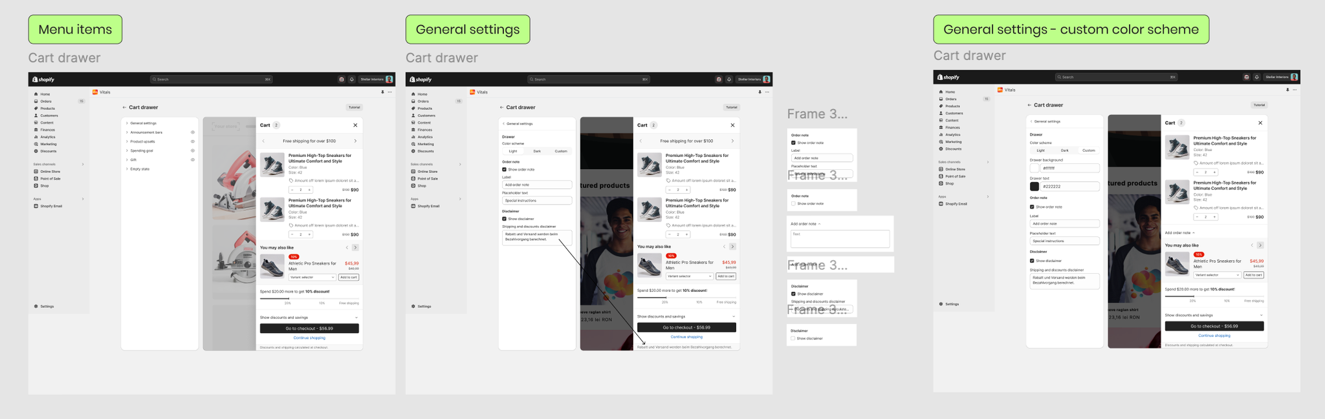
Task: Uncheck Show order note in custom color scheme frame
Action: click(1032, 207)
